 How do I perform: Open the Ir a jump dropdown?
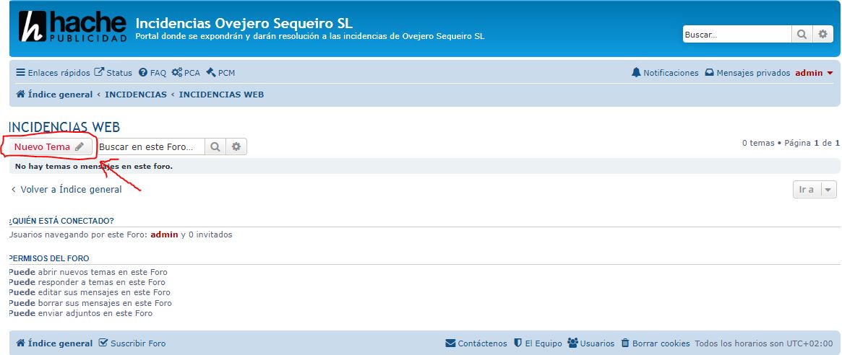(815, 189)
